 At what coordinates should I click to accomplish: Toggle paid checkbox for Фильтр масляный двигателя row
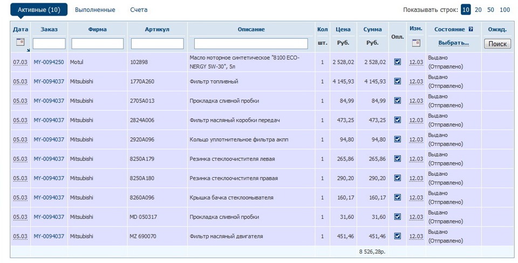pos(398,236)
